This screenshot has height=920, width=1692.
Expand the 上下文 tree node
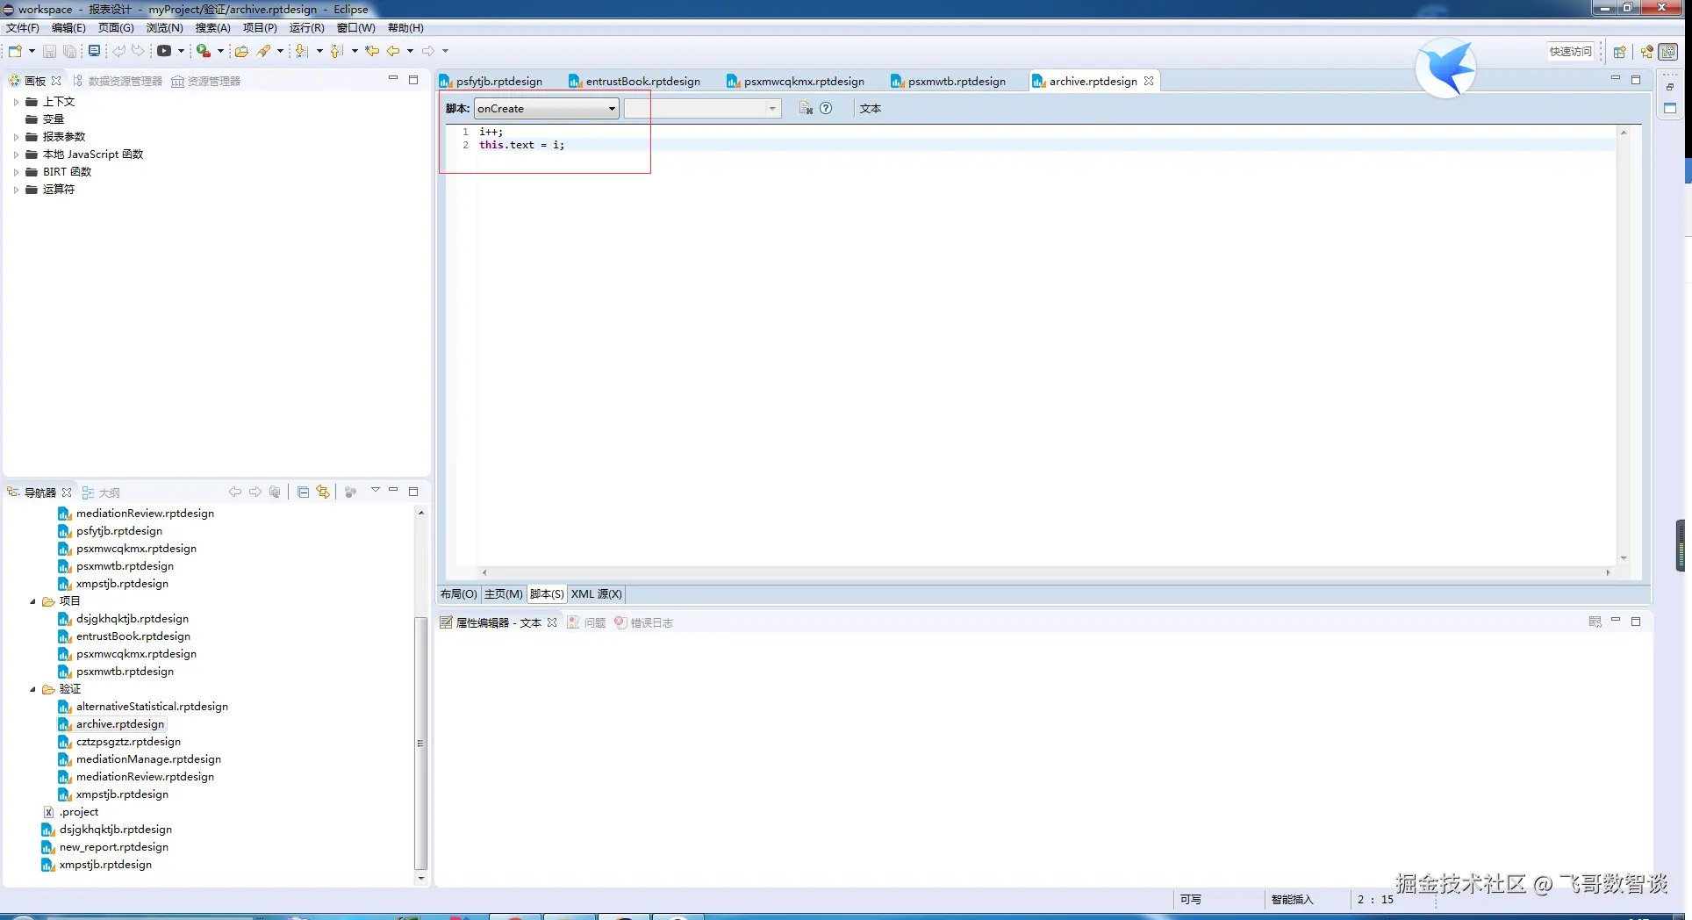[x=16, y=102]
